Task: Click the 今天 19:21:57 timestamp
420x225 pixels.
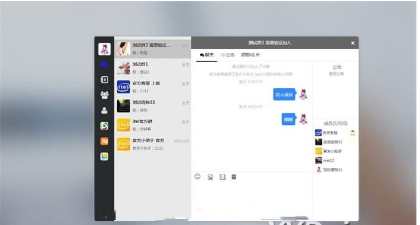Action: click(250, 107)
